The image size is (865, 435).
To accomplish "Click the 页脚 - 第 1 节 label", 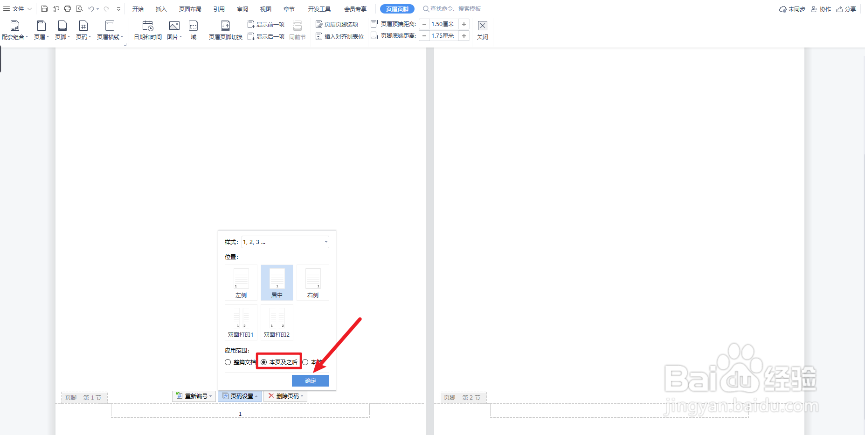I will point(84,398).
